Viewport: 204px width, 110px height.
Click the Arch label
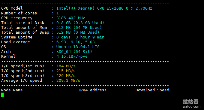pos(6,52)
